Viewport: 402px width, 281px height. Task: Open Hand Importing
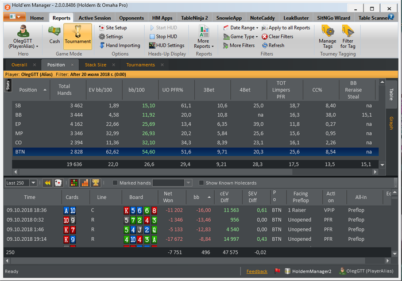119,45
